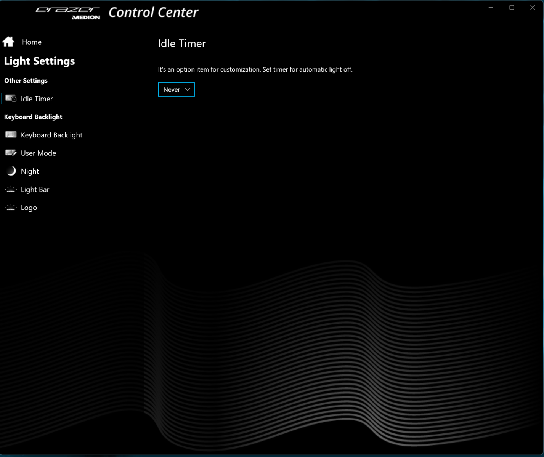The image size is (544, 457).
Task: Maximize the Control Center window
Action: pyautogui.click(x=512, y=8)
